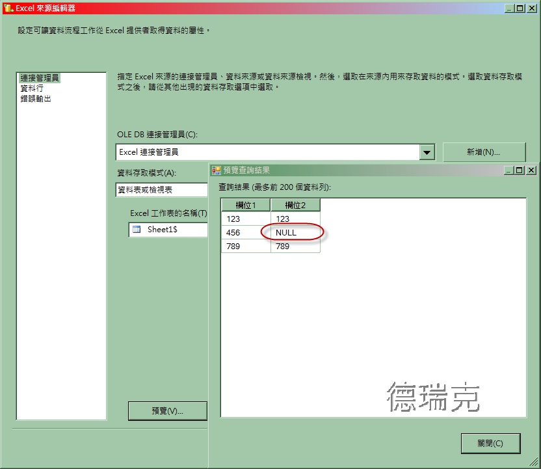The image size is (541, 469).
Task: Click the 關閉(C) button in preview window
Action: click(x=490, y=443)
